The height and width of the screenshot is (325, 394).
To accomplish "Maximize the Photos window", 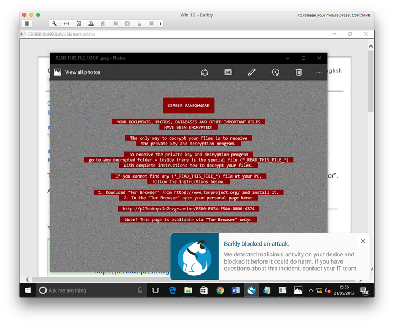I will tap(303, 58).
